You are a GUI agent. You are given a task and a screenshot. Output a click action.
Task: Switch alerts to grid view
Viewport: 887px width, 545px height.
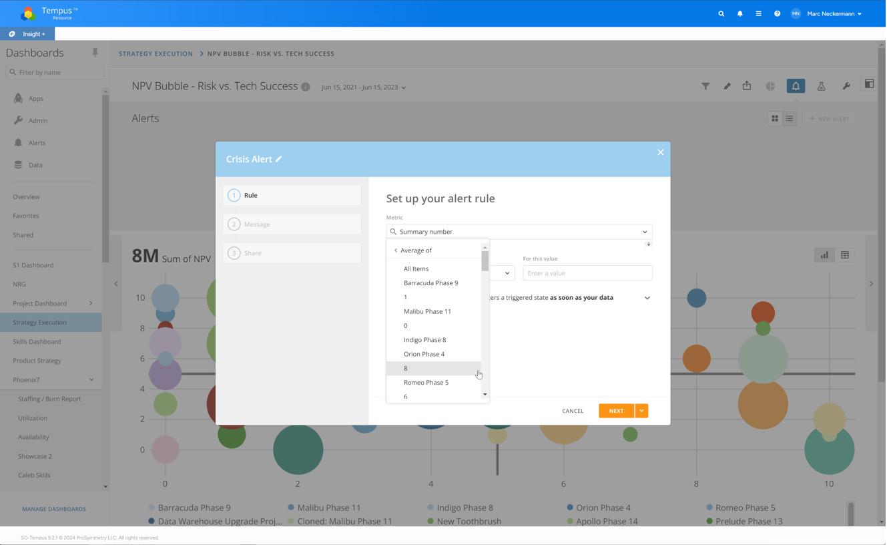775,119
